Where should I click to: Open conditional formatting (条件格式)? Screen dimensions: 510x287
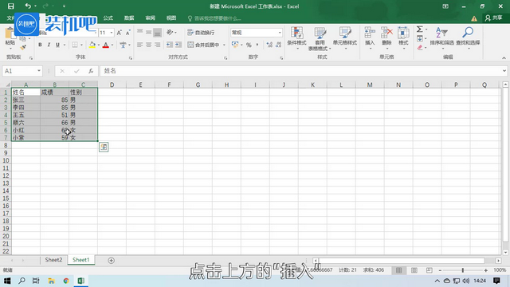click(x=296, y=38)
